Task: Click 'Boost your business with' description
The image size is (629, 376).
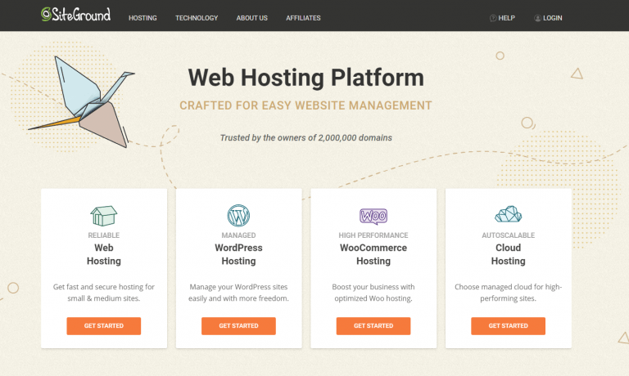Action: (x=373, y=293)
